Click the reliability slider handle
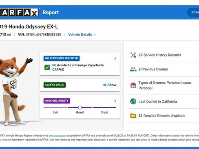The image size is (199, 149). [x=80, y=107]
